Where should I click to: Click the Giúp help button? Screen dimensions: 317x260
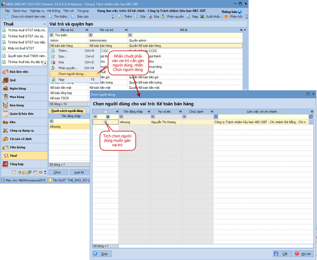pyautogui.click(x=102, y=254)
